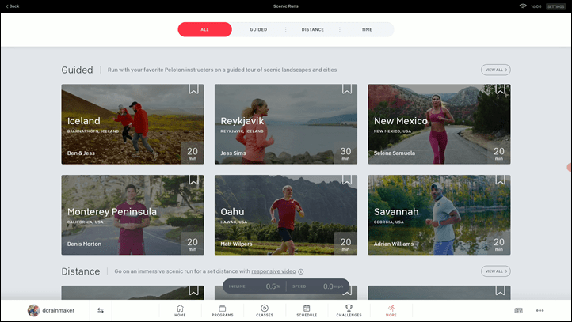Switch to the TIME filter tab
This screenshot has width=572, height=322.
(x=367, y=29)
